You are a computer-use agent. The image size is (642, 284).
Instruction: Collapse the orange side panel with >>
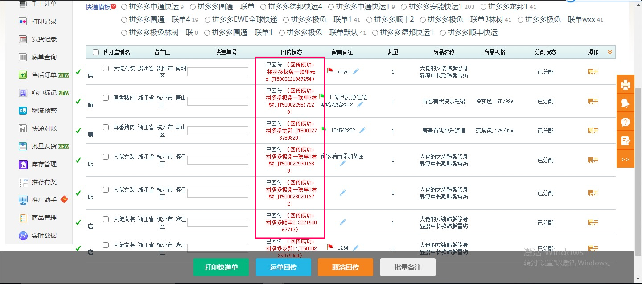click(626, 159)
